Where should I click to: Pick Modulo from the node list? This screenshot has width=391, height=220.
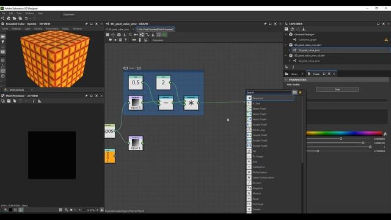(x=271, y=193)
